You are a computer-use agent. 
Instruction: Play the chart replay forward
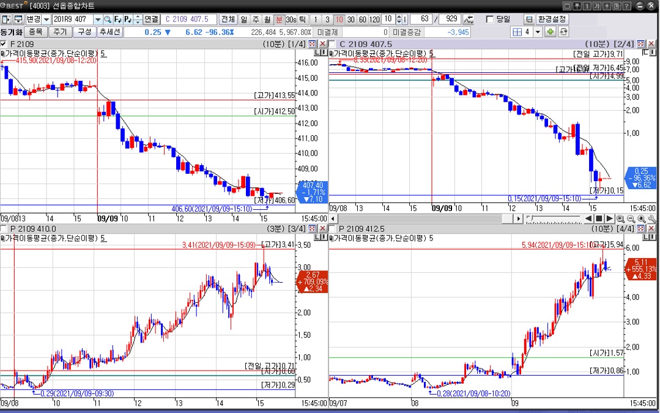pyautogui.click(x=609, y=219)
